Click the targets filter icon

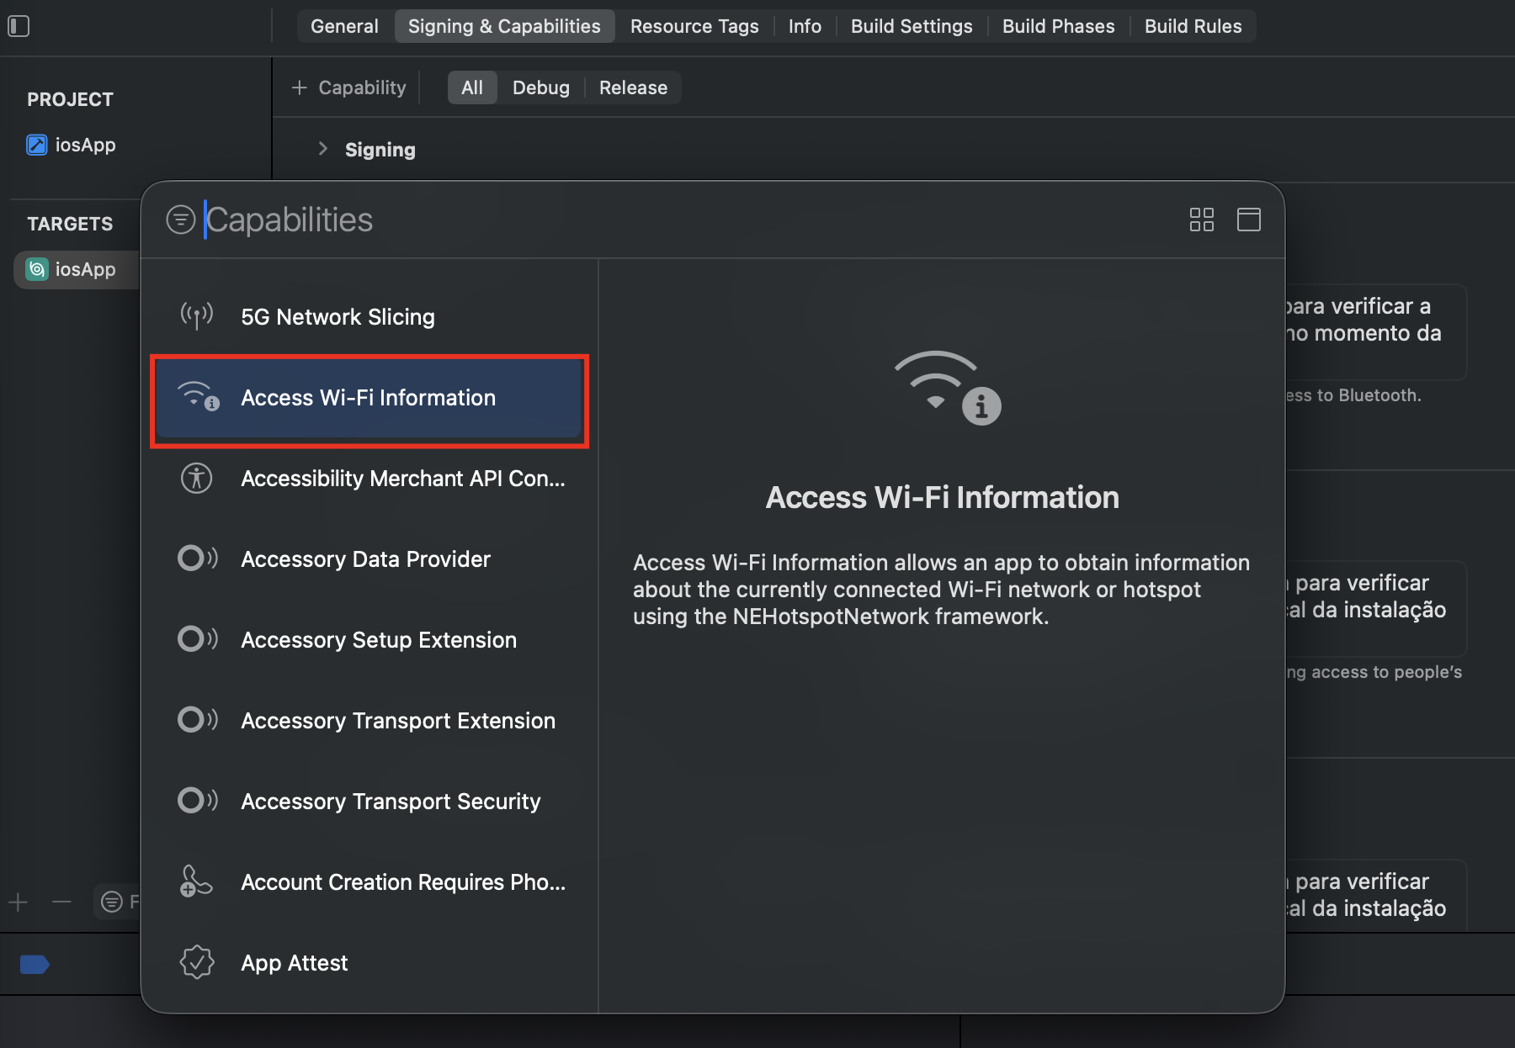point(111,902)
